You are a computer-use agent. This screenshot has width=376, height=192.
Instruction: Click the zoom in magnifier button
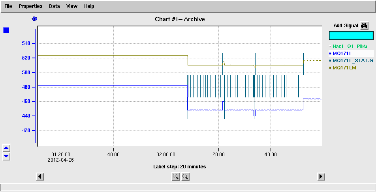[176, 177]
